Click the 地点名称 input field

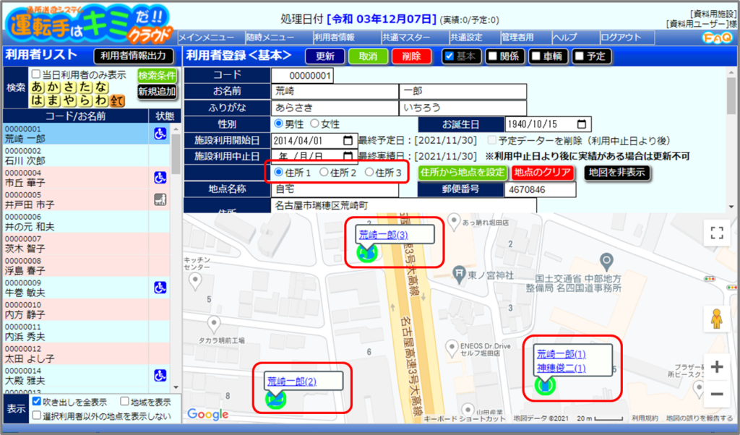pos(335,189)
